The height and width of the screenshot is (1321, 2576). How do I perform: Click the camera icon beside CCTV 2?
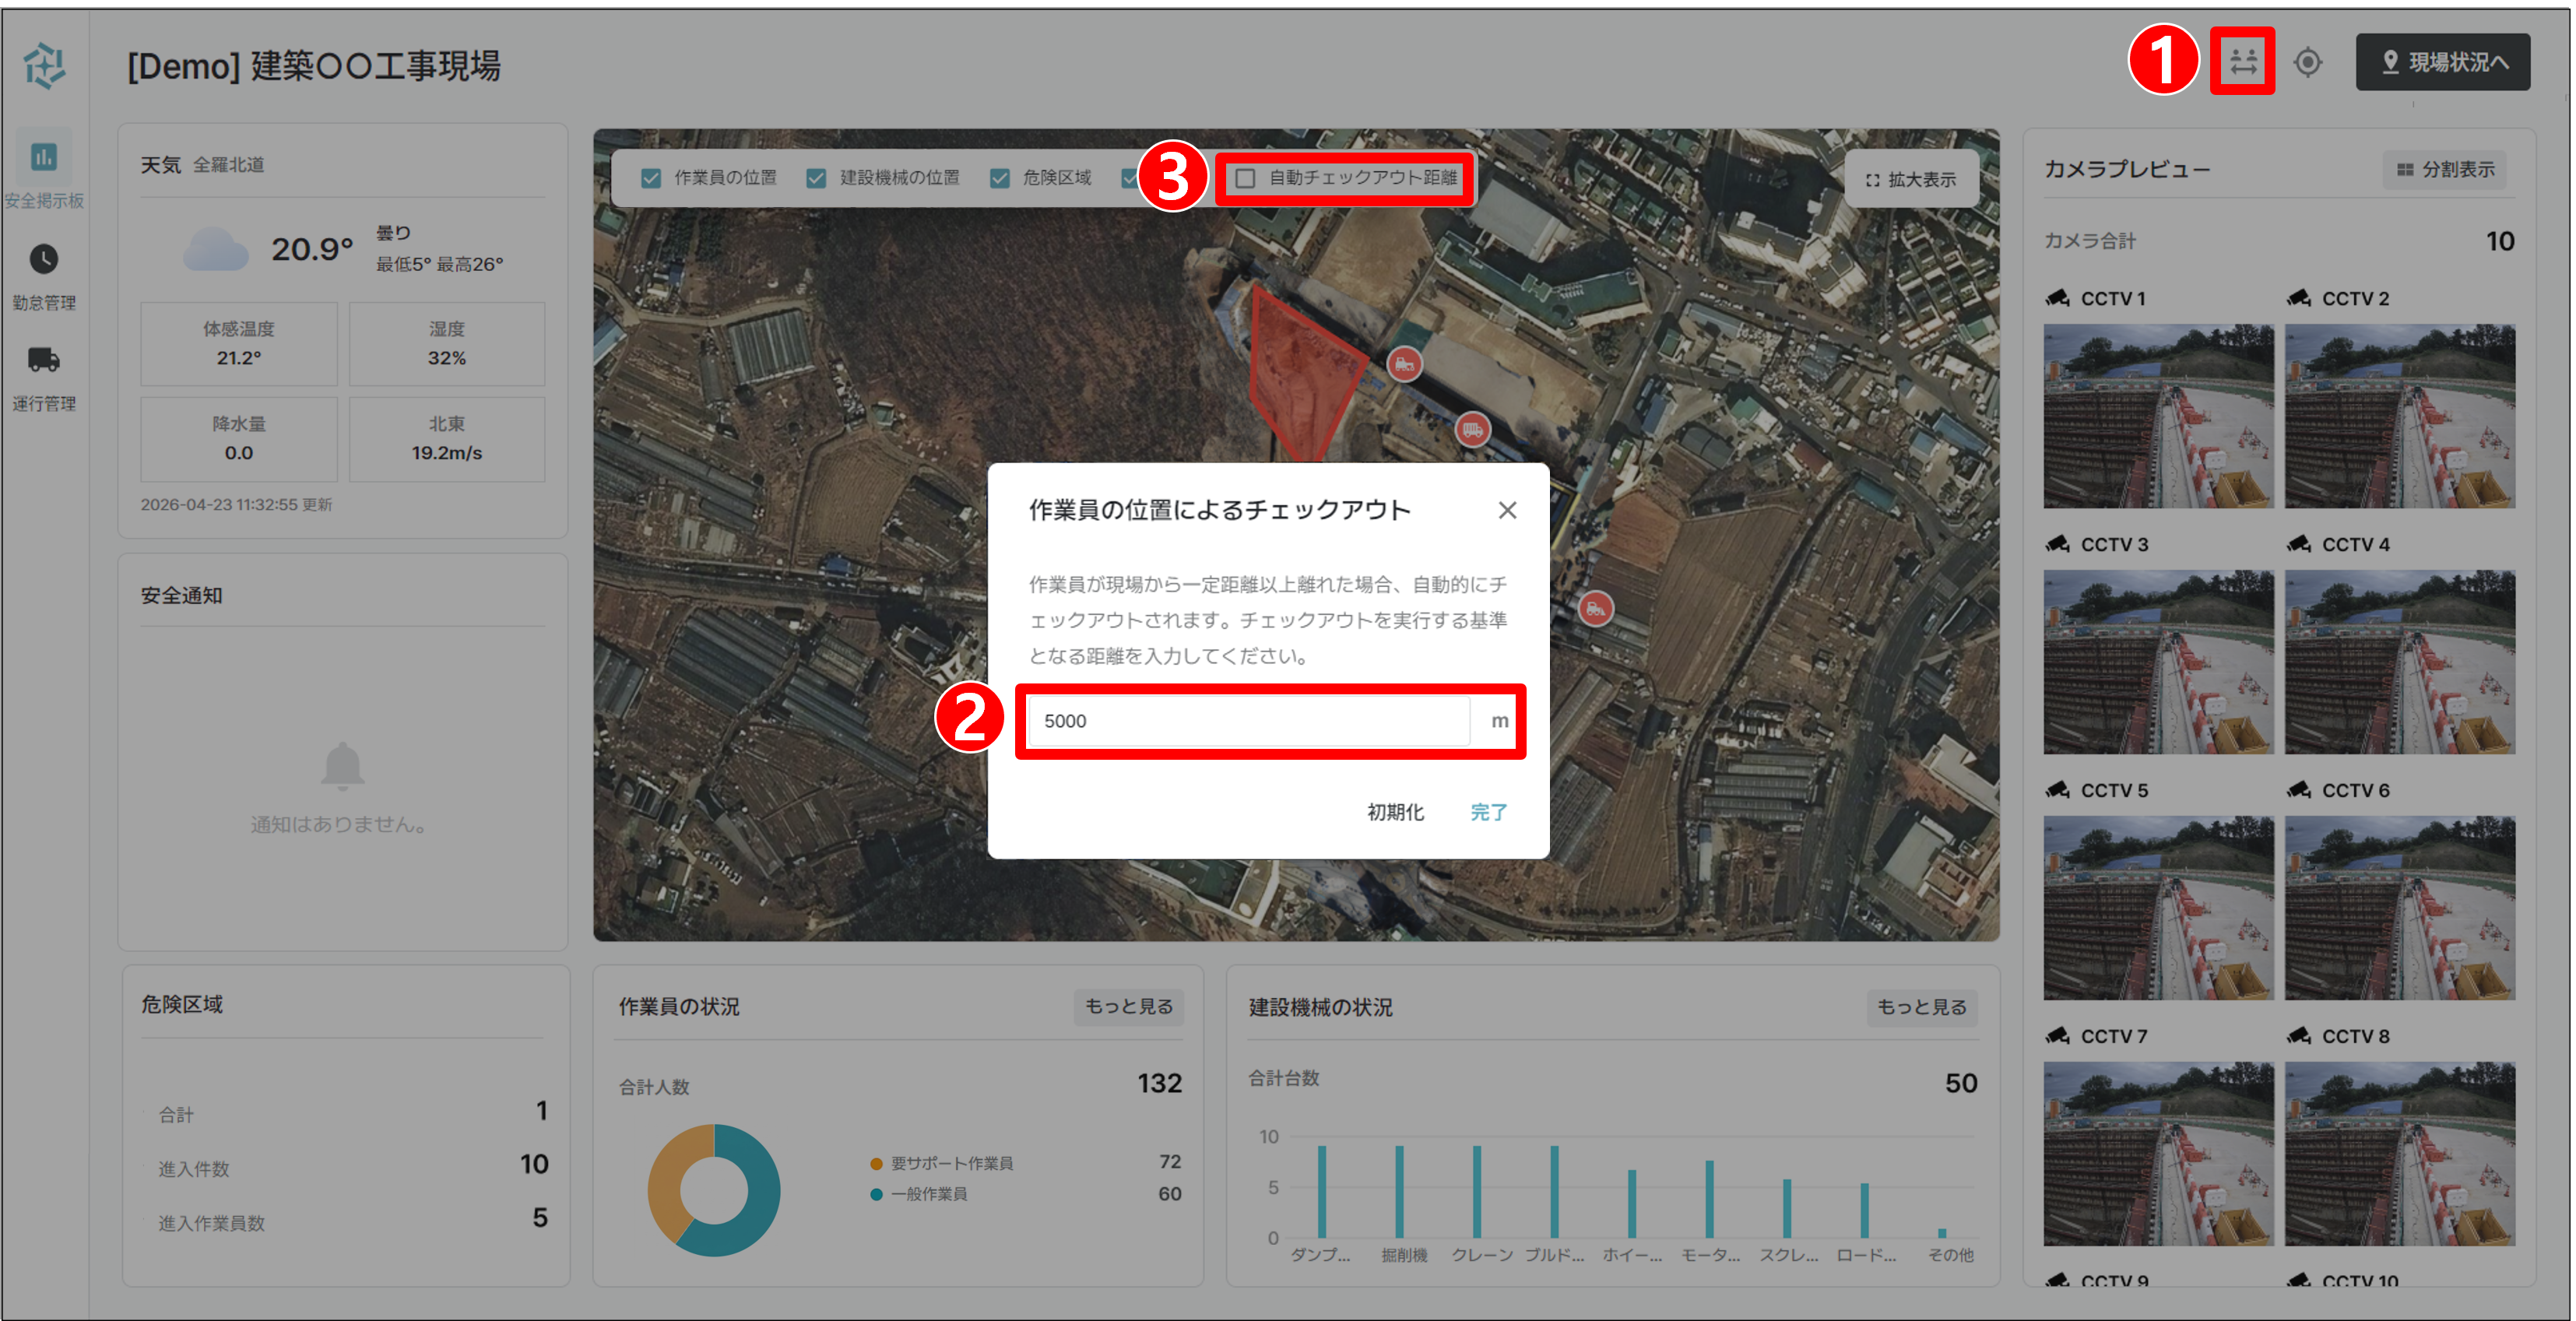click(2299, 298)
